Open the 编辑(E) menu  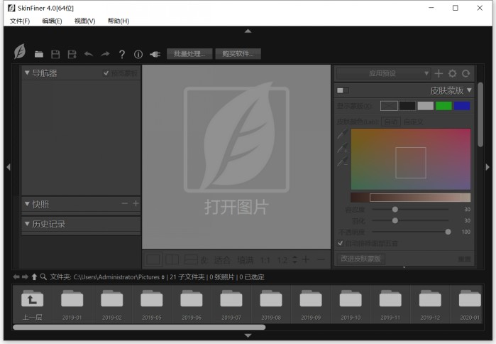point(53,21)
